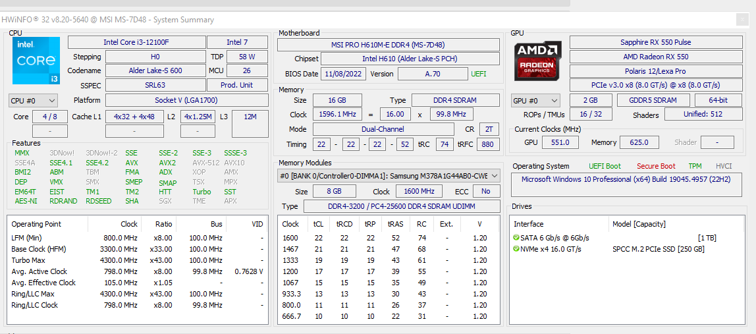This screenshot has width=756, height=334.
Task: Click the PCIe v3.0 x8 link field
Action: pyautogui.click(x=655, y=86)
